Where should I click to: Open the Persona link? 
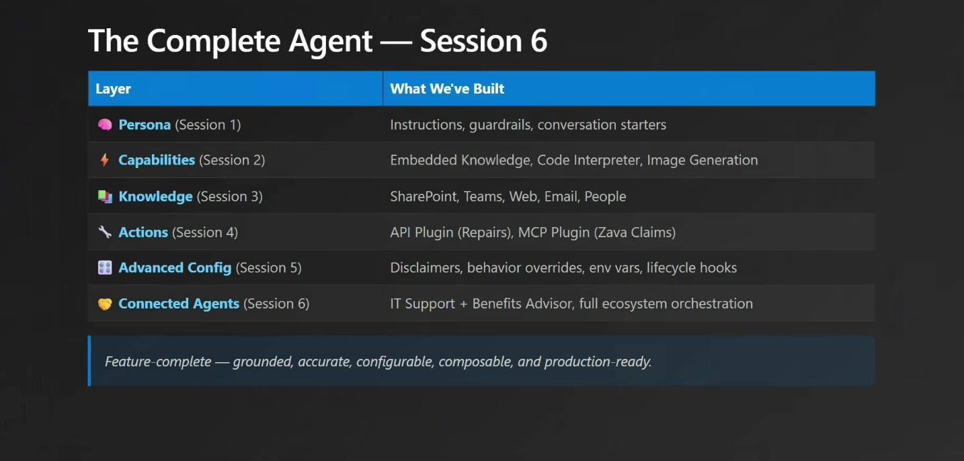tap(145, 125)
